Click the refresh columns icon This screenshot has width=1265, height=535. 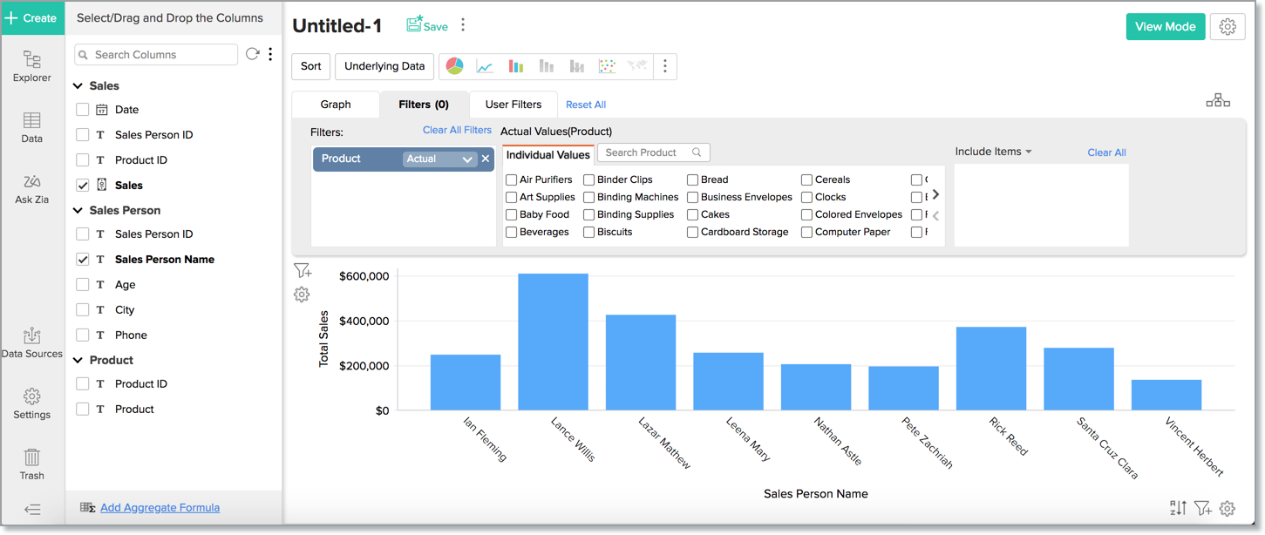(x=252, y=54)
